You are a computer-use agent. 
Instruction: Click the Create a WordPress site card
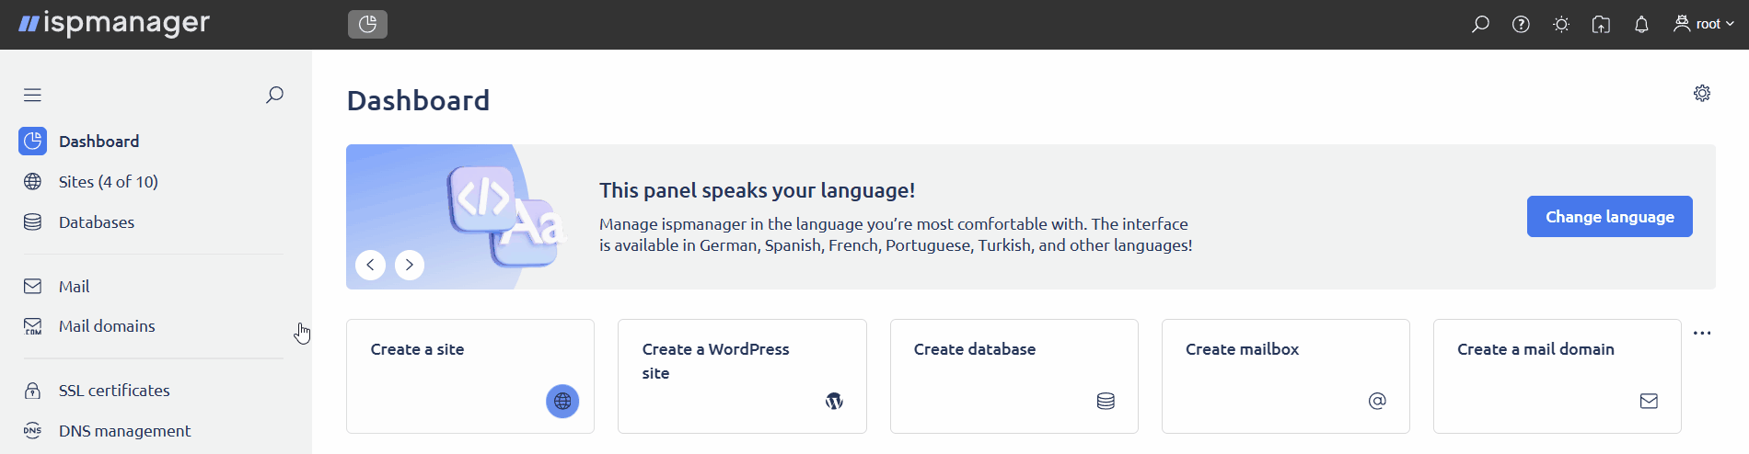[741, 376]
